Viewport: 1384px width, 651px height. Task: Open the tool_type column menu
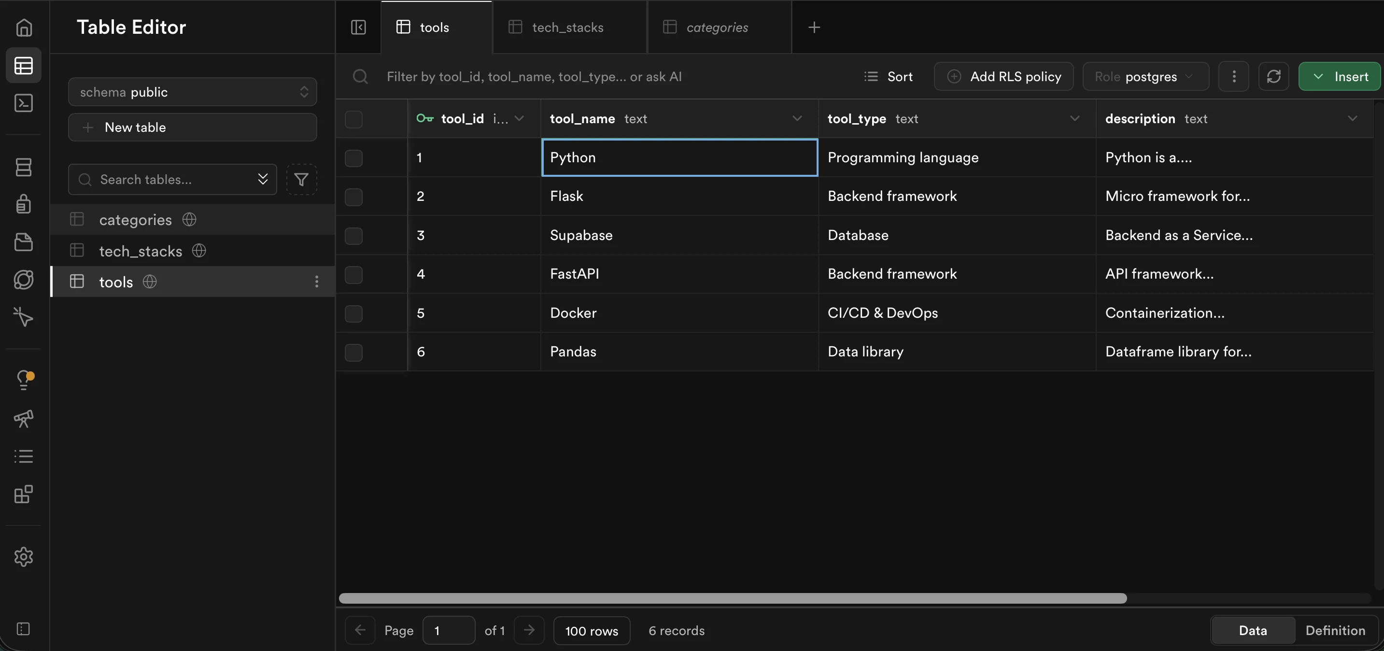1074,119
